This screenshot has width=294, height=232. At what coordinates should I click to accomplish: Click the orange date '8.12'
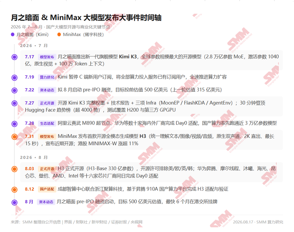[x=30, y=189]
